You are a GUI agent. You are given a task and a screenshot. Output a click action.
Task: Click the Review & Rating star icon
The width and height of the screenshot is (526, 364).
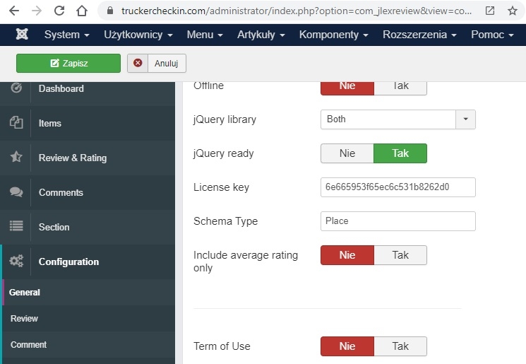pyautogui.click(x=16, y=158)
